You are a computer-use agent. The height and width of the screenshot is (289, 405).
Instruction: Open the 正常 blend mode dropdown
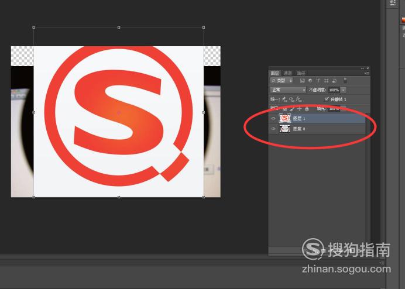coord(288,90)
